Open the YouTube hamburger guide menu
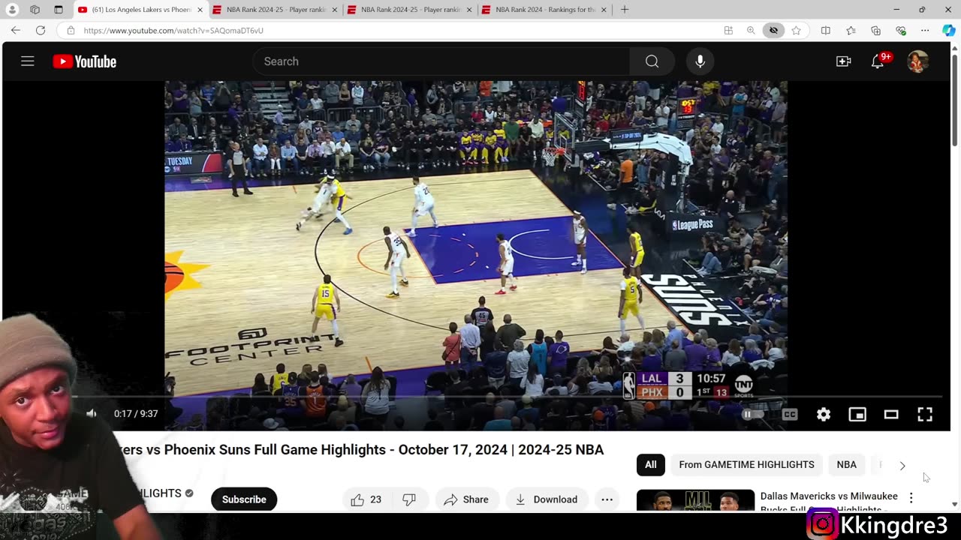961x540 pixels. (x=28, y=61)
